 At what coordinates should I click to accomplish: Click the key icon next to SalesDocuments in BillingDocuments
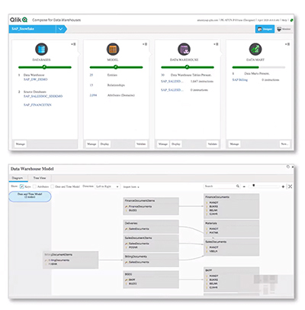click(x=127, y=262)
